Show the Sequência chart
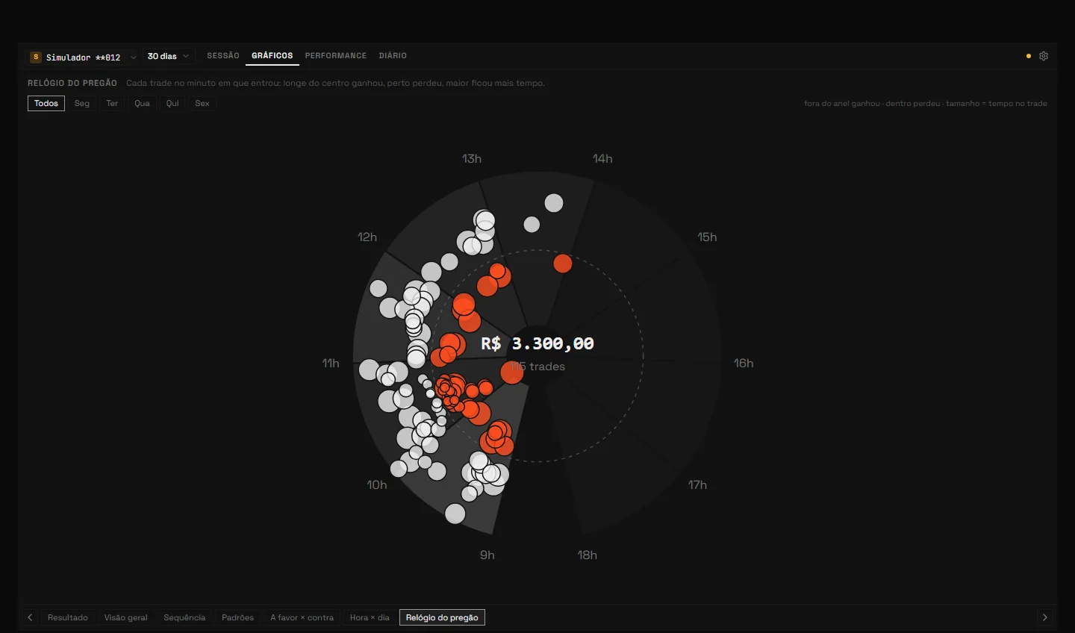The width and height of the screenshot is (1075, 633). (x=184, y=617)
